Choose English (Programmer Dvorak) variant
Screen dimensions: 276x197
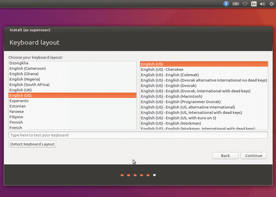tap(204, 102)
